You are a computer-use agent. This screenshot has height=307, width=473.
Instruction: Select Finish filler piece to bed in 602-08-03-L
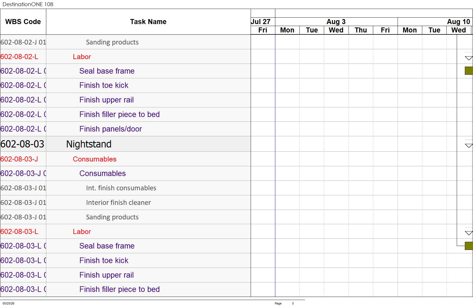coord(125,289)
